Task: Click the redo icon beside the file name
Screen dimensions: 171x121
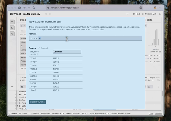Action: pyautogui.click(x=50, y=14)
